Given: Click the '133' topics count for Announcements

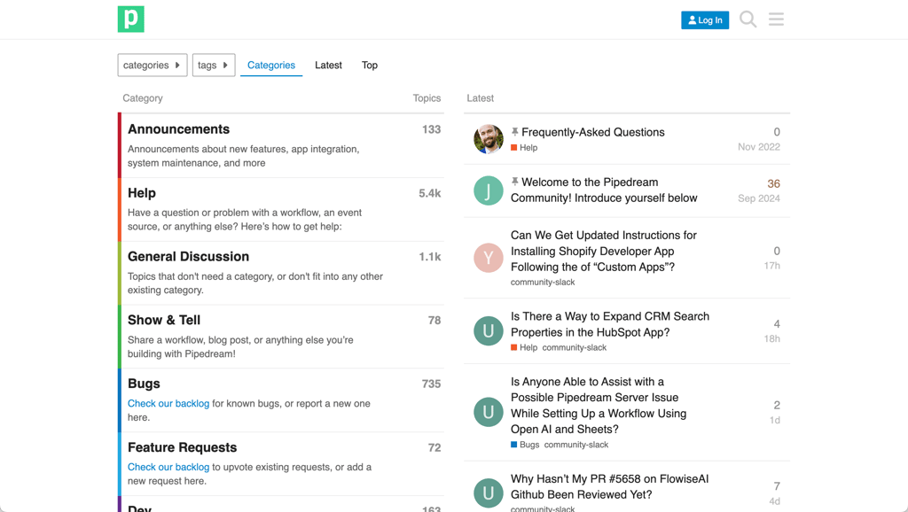Looking at the screenshot, I should pos(432,129).
